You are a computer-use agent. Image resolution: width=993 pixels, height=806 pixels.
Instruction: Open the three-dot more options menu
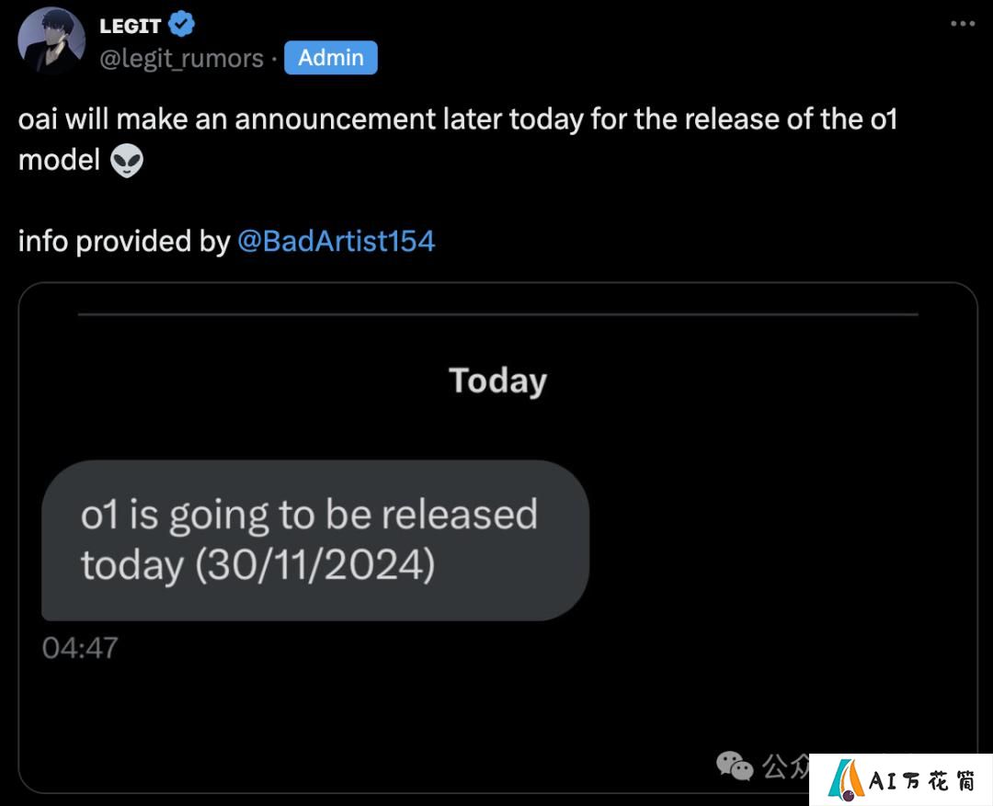tap(963, 24)
